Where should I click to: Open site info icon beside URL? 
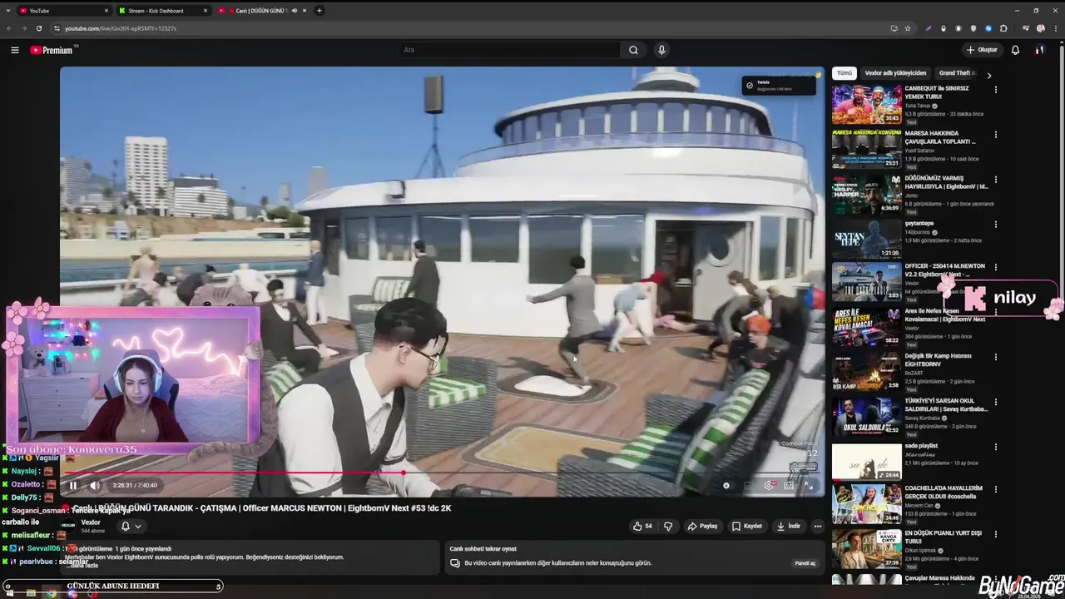(57, 28)
